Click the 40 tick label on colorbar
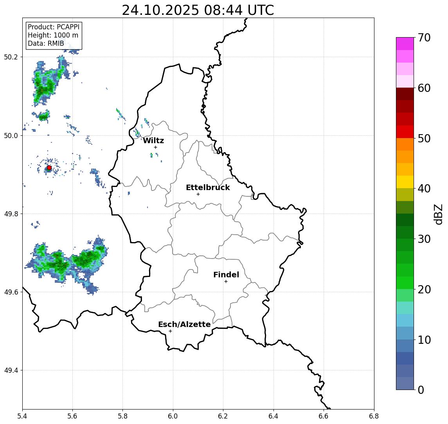Viewport: 448px width, 424px height. click(424, 189)
